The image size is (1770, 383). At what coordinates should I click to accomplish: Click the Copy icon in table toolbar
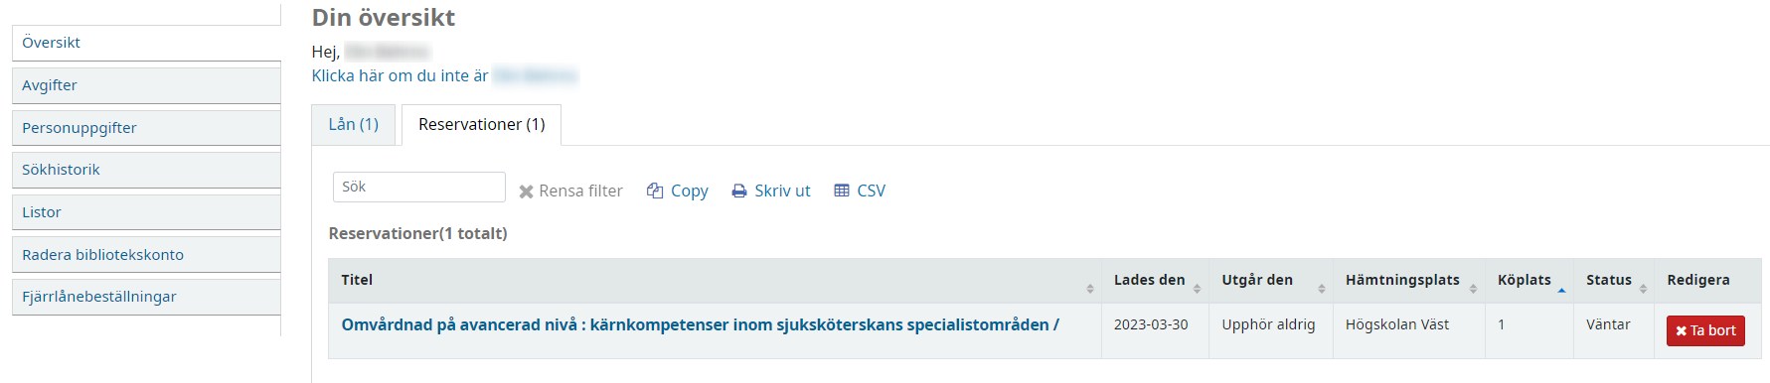(x=655, y=191)
